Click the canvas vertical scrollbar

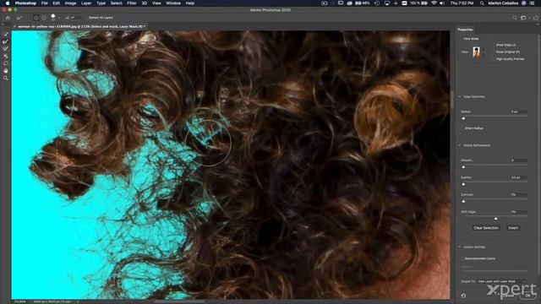[x=451, y=100]
